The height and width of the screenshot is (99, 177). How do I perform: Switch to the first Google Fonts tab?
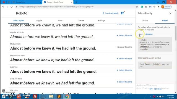pos(27,2)
